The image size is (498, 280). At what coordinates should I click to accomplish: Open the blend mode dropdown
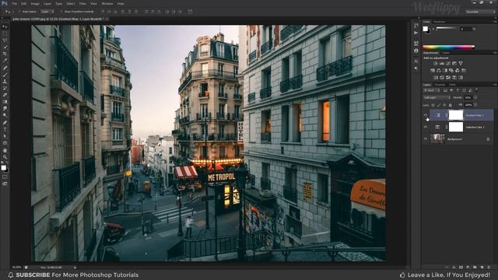[437, 97]
